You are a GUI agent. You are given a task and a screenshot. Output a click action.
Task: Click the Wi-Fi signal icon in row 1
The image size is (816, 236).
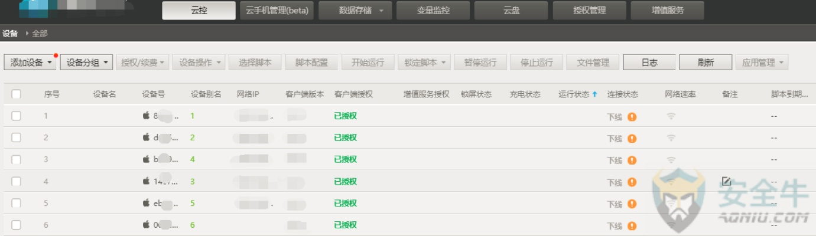[x=671, y=116]
